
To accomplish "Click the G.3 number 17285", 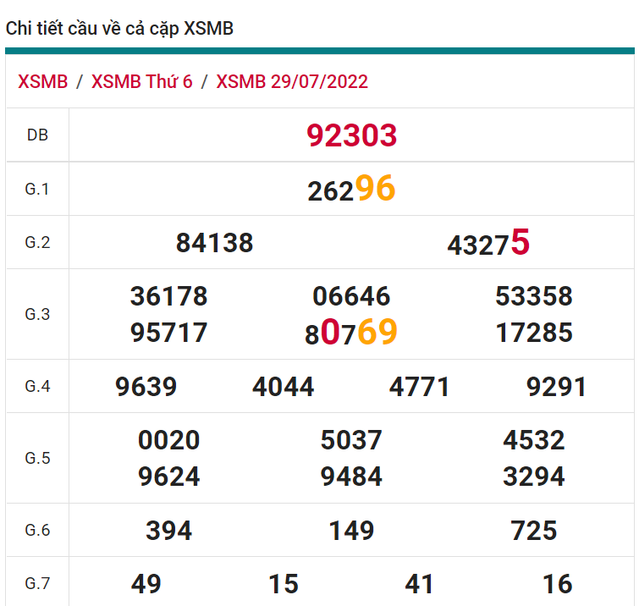I will [x=534, y=333].
